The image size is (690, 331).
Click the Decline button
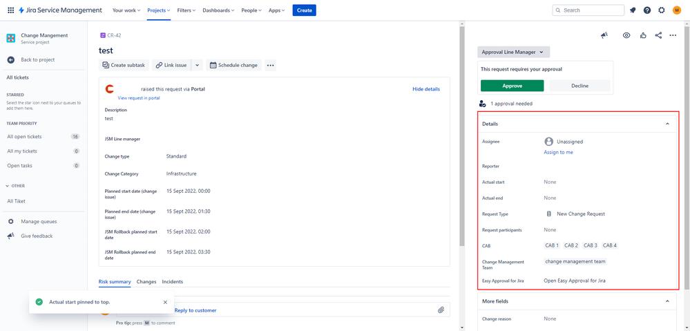580,86
